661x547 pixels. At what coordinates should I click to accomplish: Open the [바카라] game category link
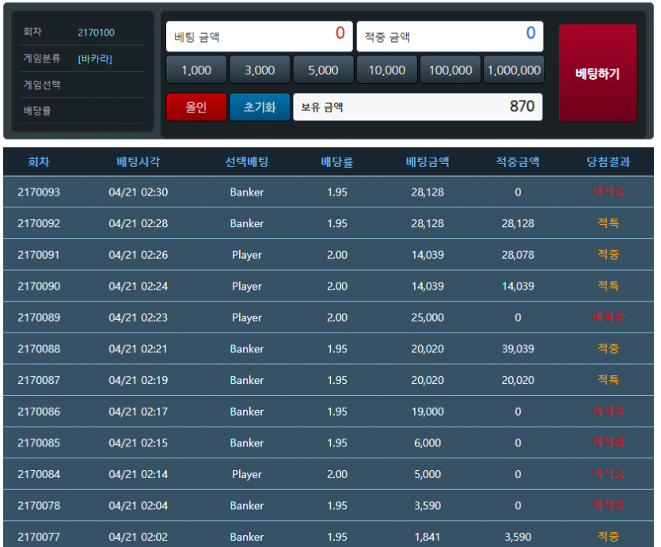(x=95, y=59)
